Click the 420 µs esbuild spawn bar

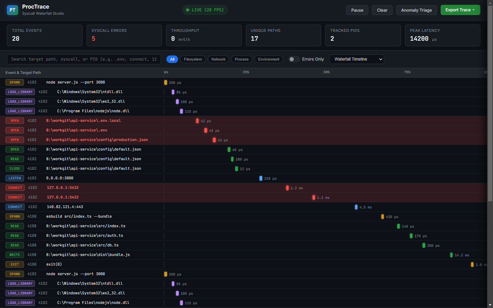(x=382, y=217)
